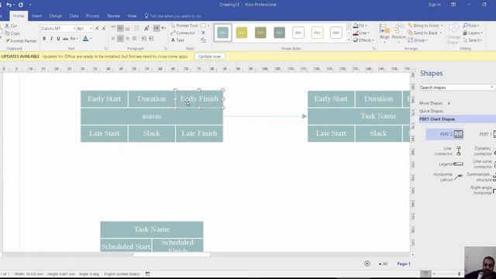Open the font color dropdown arrow

[x=91, y=39]
